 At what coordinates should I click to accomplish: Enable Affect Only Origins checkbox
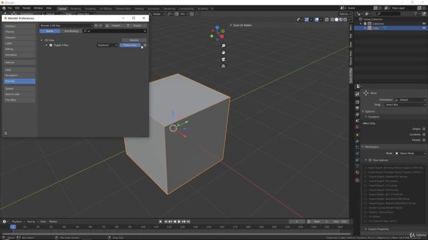[x=424, y=129]
